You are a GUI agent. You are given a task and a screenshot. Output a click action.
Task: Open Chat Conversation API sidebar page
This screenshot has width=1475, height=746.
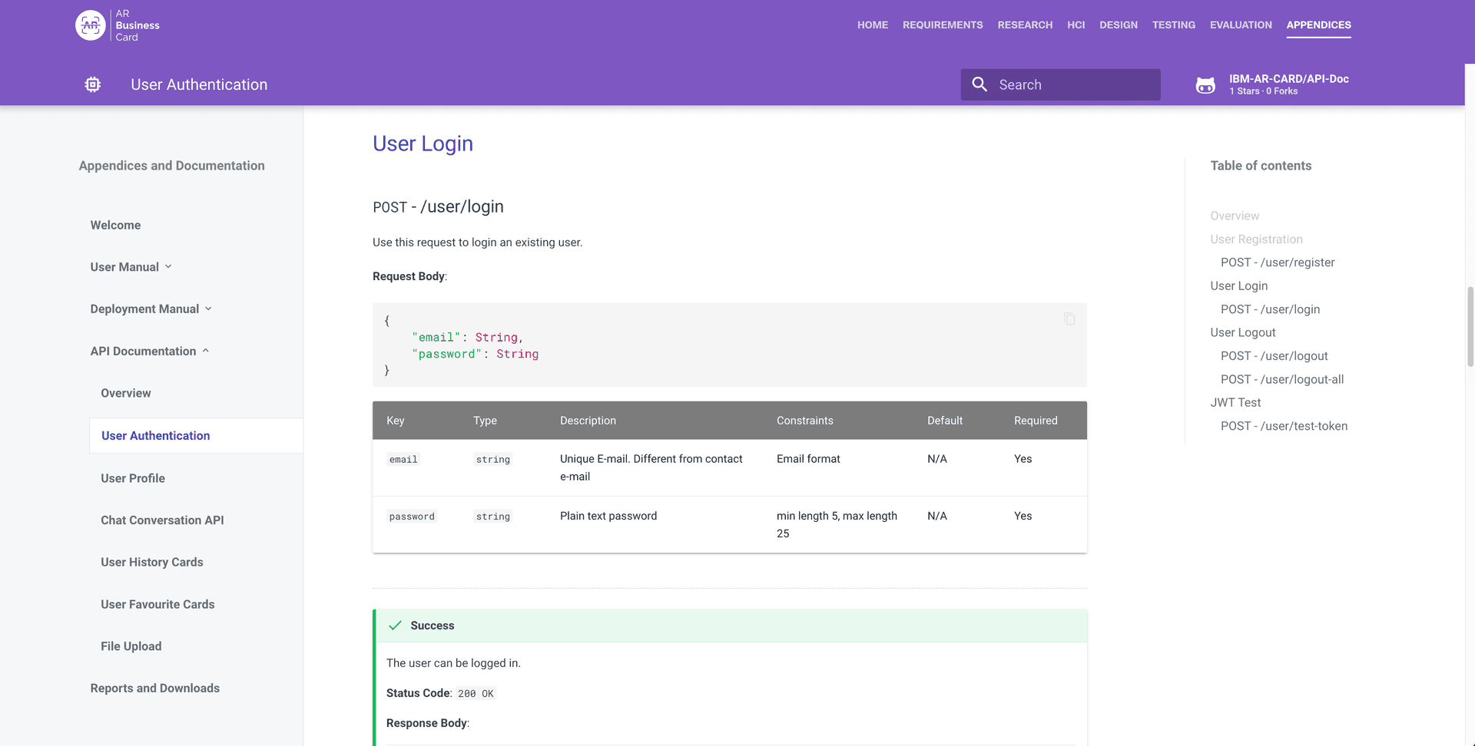[x=162, y=520]
